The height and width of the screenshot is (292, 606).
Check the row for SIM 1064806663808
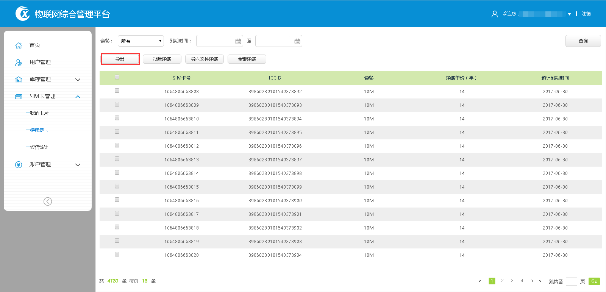(x=117, y=91)
